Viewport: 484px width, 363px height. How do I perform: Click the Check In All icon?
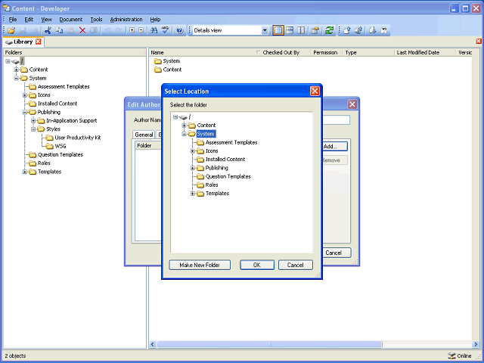[358, 30]
